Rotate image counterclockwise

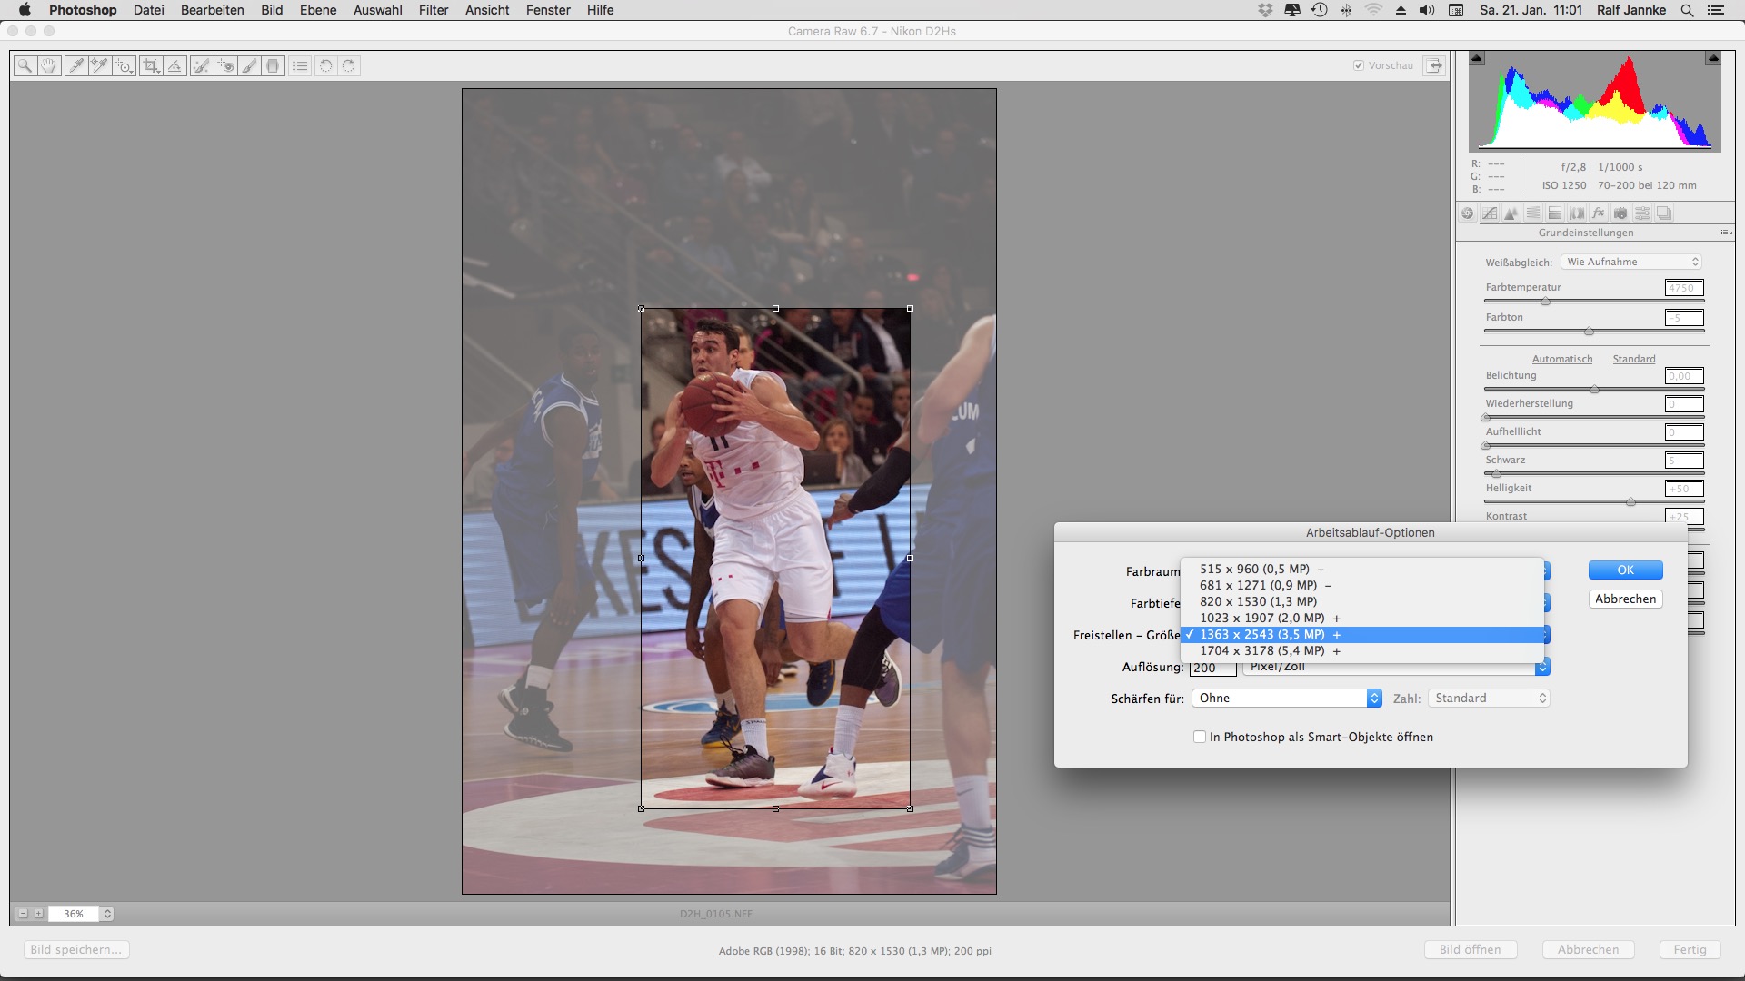(325, 65)
